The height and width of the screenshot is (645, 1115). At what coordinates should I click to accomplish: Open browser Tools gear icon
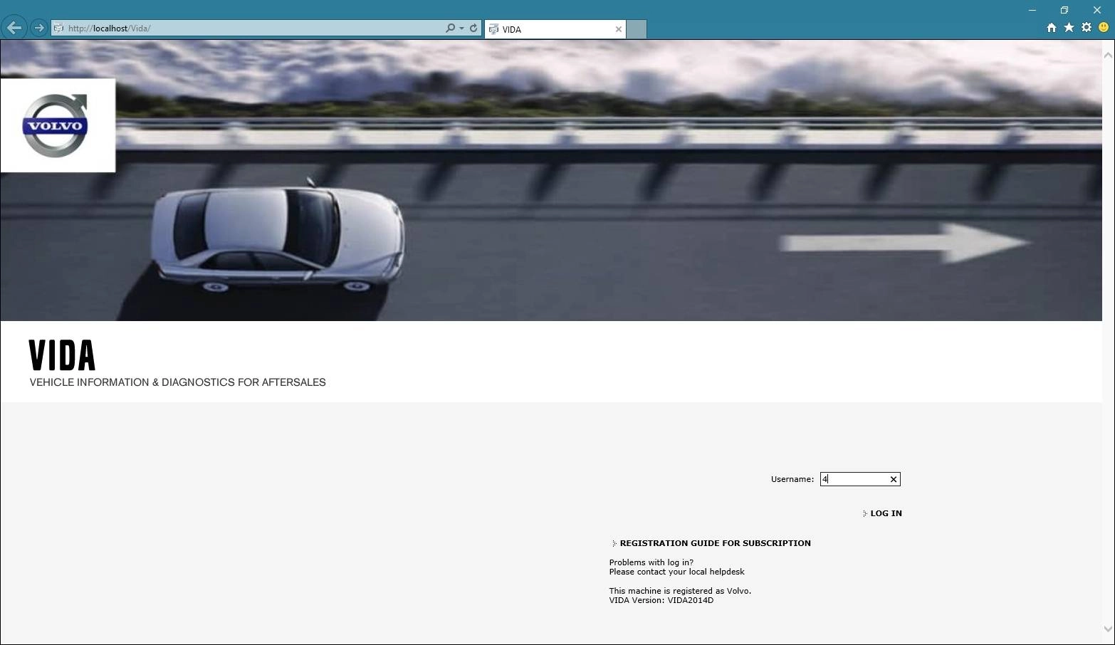pos(1087,28)
